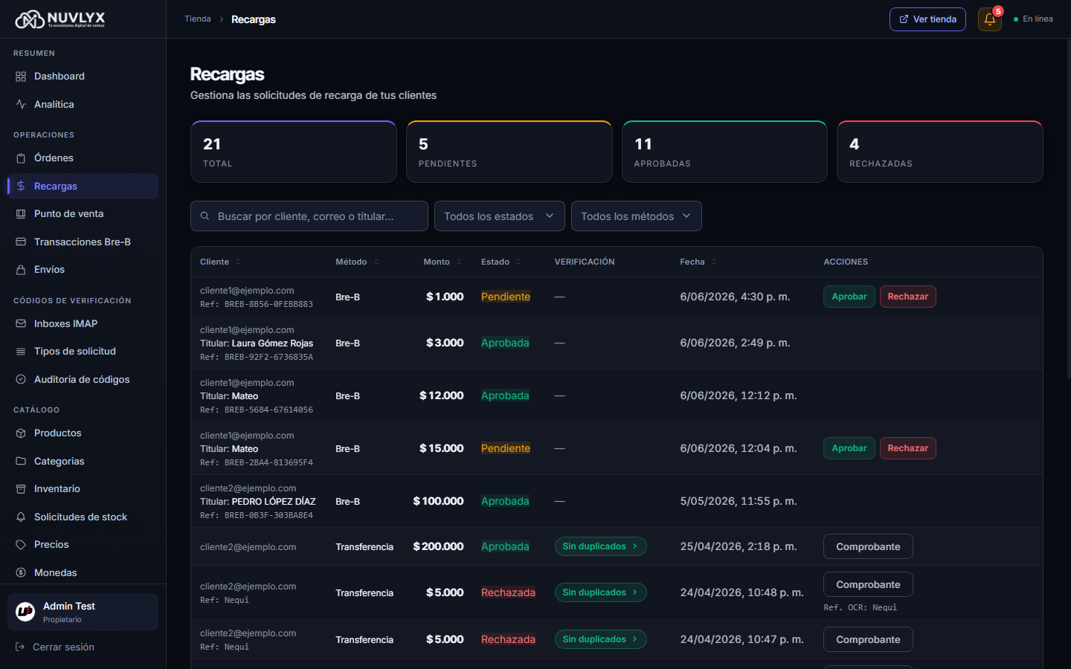Select the Rechazadas summary card
Screen dimensions: 1071x669
click(x=940, y=152)
